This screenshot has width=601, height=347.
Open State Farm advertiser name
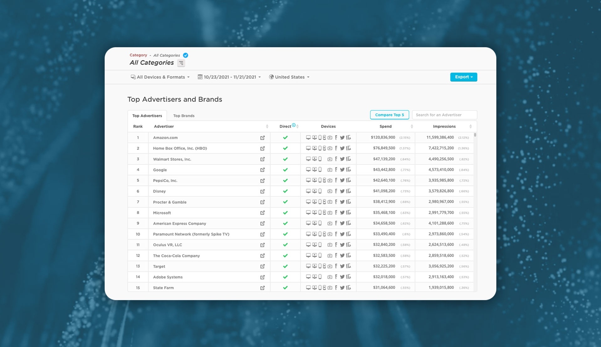pos(163,288)
